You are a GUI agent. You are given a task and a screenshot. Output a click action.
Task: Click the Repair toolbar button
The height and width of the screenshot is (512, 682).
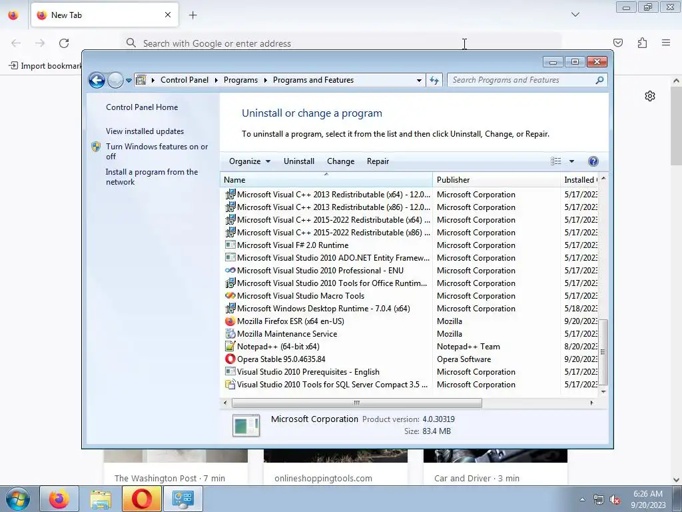pyautogui.click(x=378, y=161)
